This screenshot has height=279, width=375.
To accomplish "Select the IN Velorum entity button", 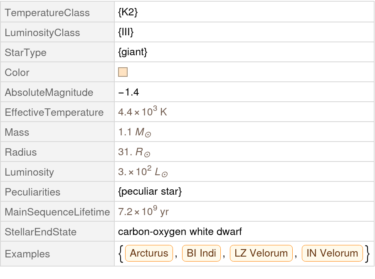I will tap(332, 253).
